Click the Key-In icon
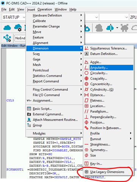The width and height of the screenshot is (137, 182). [x=86, y=164]
